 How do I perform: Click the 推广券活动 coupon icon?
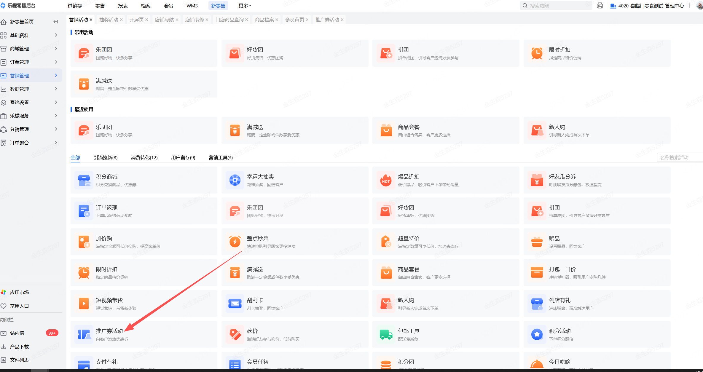[x=84, y=334]
